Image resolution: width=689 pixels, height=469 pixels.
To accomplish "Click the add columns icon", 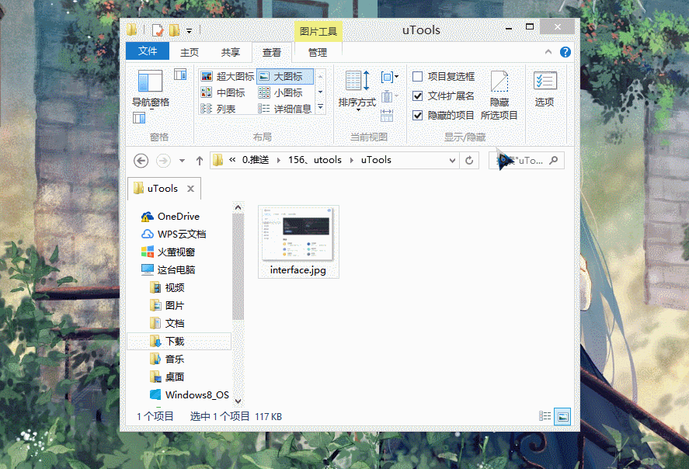I will pyautogui.click(x=389, y=96).
